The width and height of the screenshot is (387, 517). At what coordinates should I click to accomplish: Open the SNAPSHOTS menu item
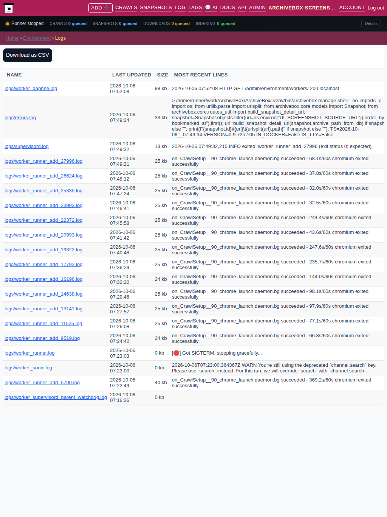[x=156, y=8]
